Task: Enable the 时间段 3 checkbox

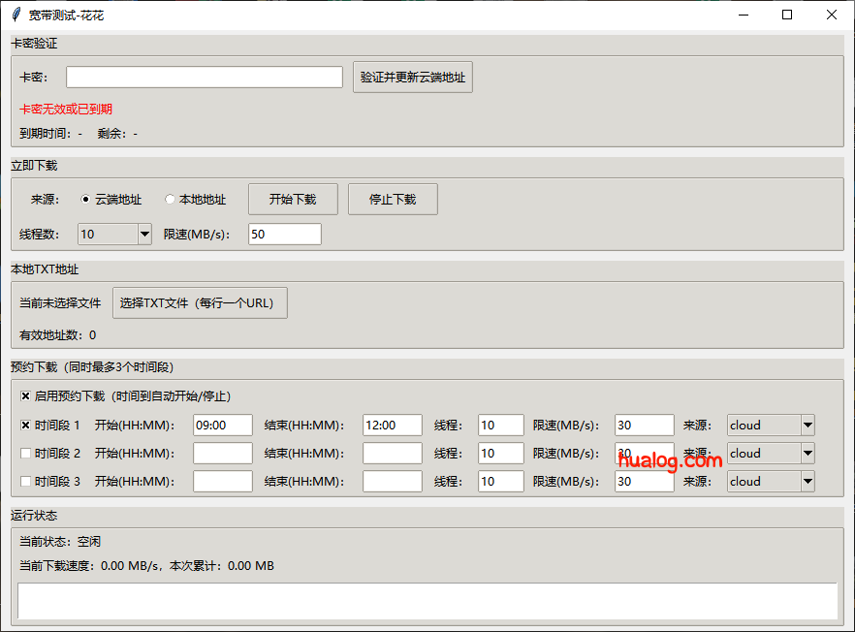Action: (x=25, y=481)
